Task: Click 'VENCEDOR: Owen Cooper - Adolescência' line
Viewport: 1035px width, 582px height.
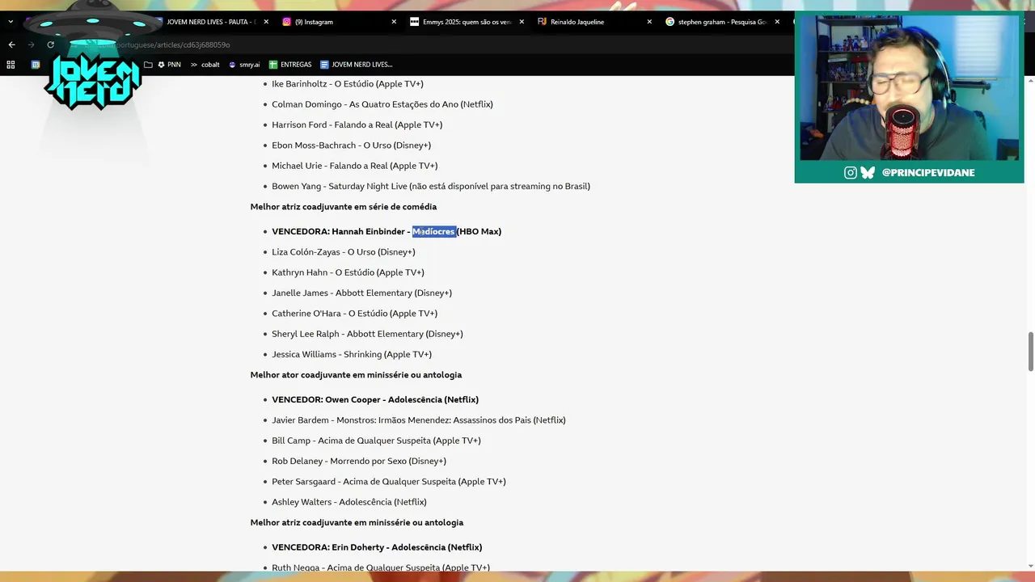Action: 375,399
